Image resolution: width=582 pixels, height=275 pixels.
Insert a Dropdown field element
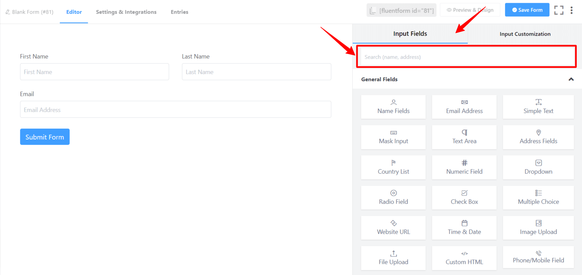click(x=538, y=167)
